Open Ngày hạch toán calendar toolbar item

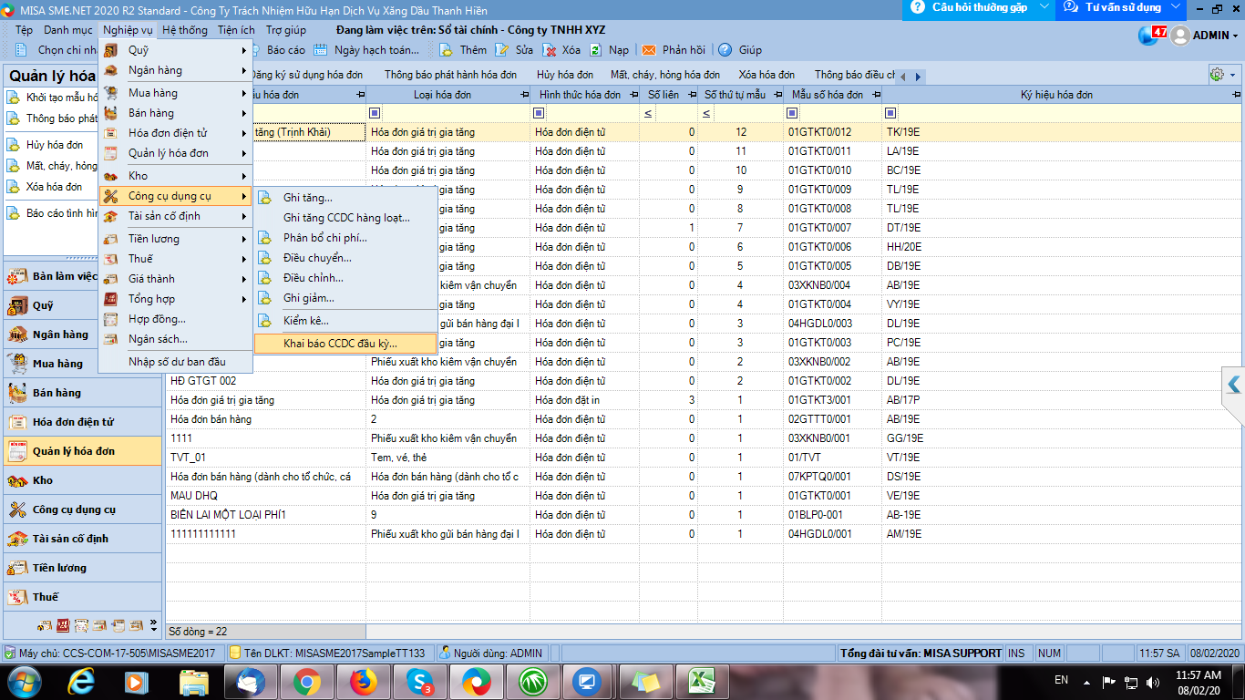click(366, 50)
